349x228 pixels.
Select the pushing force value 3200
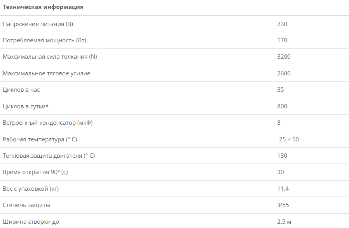click(284, 57)
